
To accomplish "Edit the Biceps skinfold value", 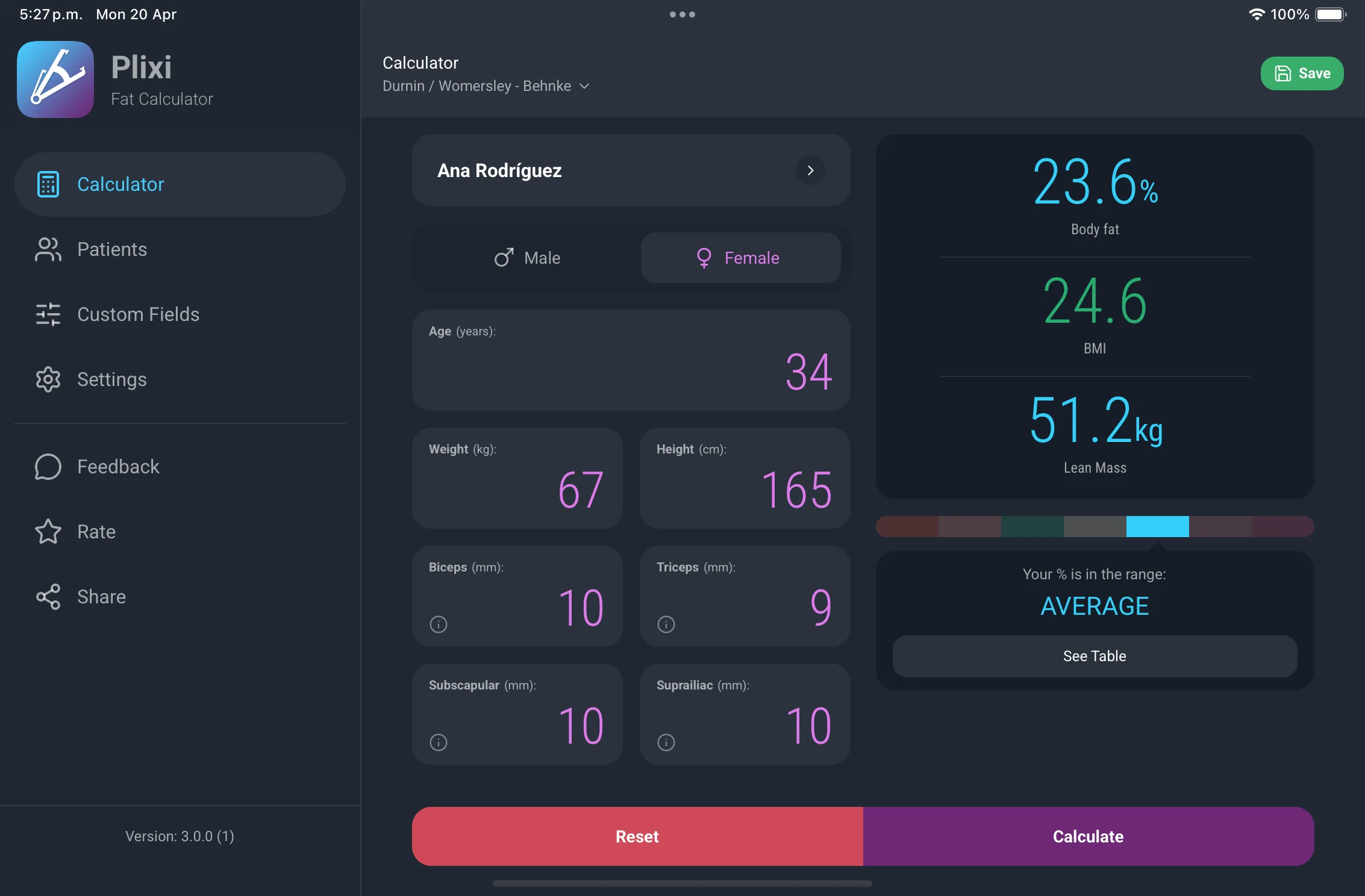I will (517, 596).
